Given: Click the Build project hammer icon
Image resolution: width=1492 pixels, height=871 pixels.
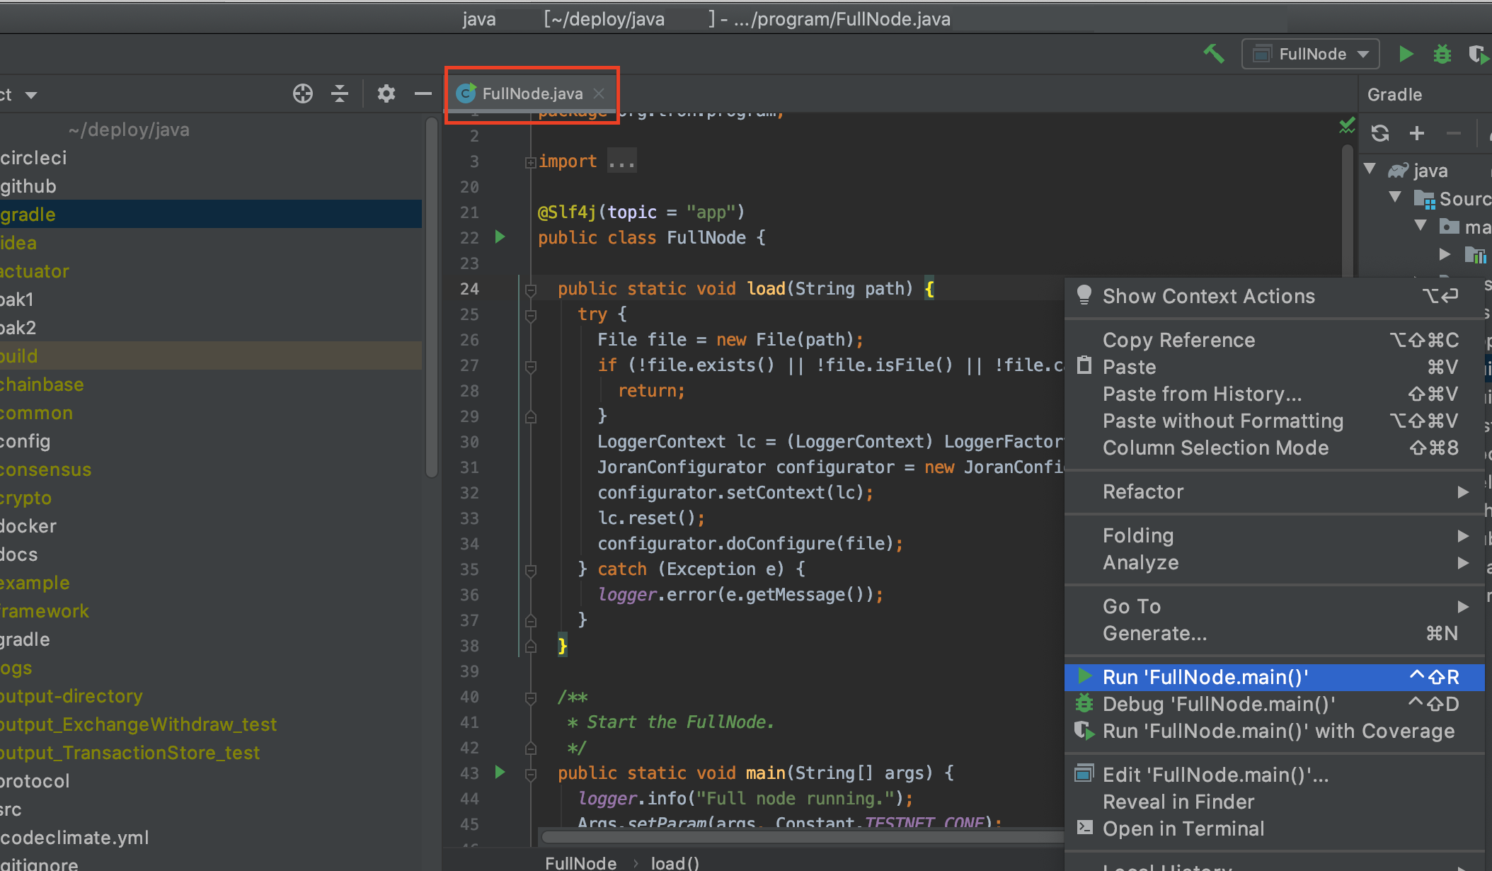Looking at the screenshot, I should [1214, 54].
